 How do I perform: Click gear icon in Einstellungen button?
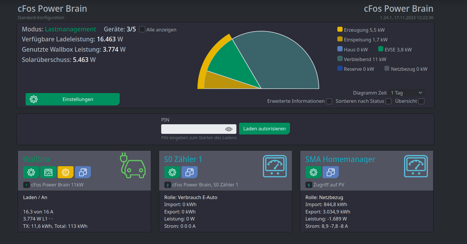(34, 99)
